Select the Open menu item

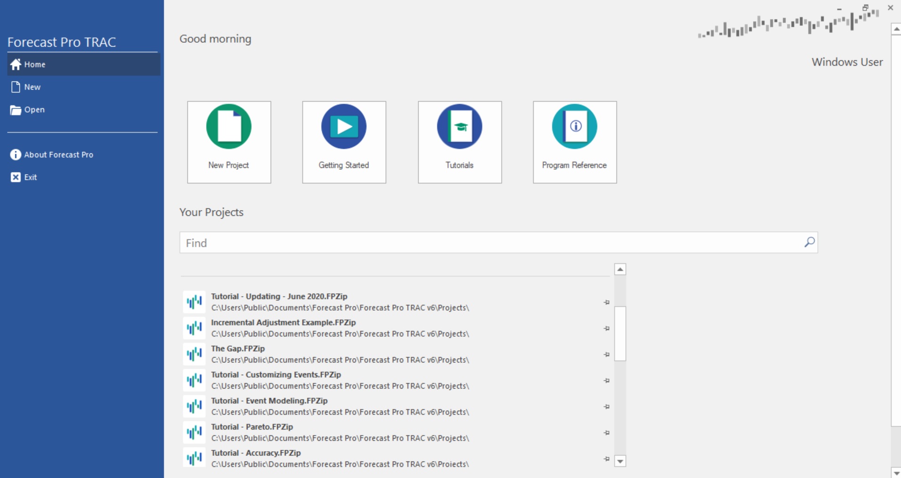coord(84,110)
